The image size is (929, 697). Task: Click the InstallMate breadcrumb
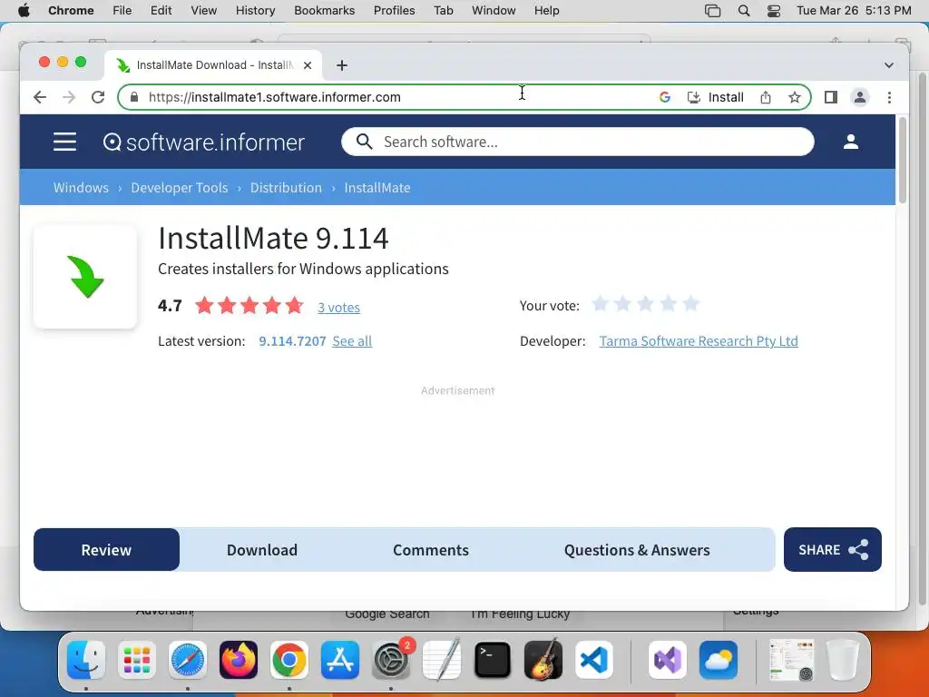coord(377,187)
